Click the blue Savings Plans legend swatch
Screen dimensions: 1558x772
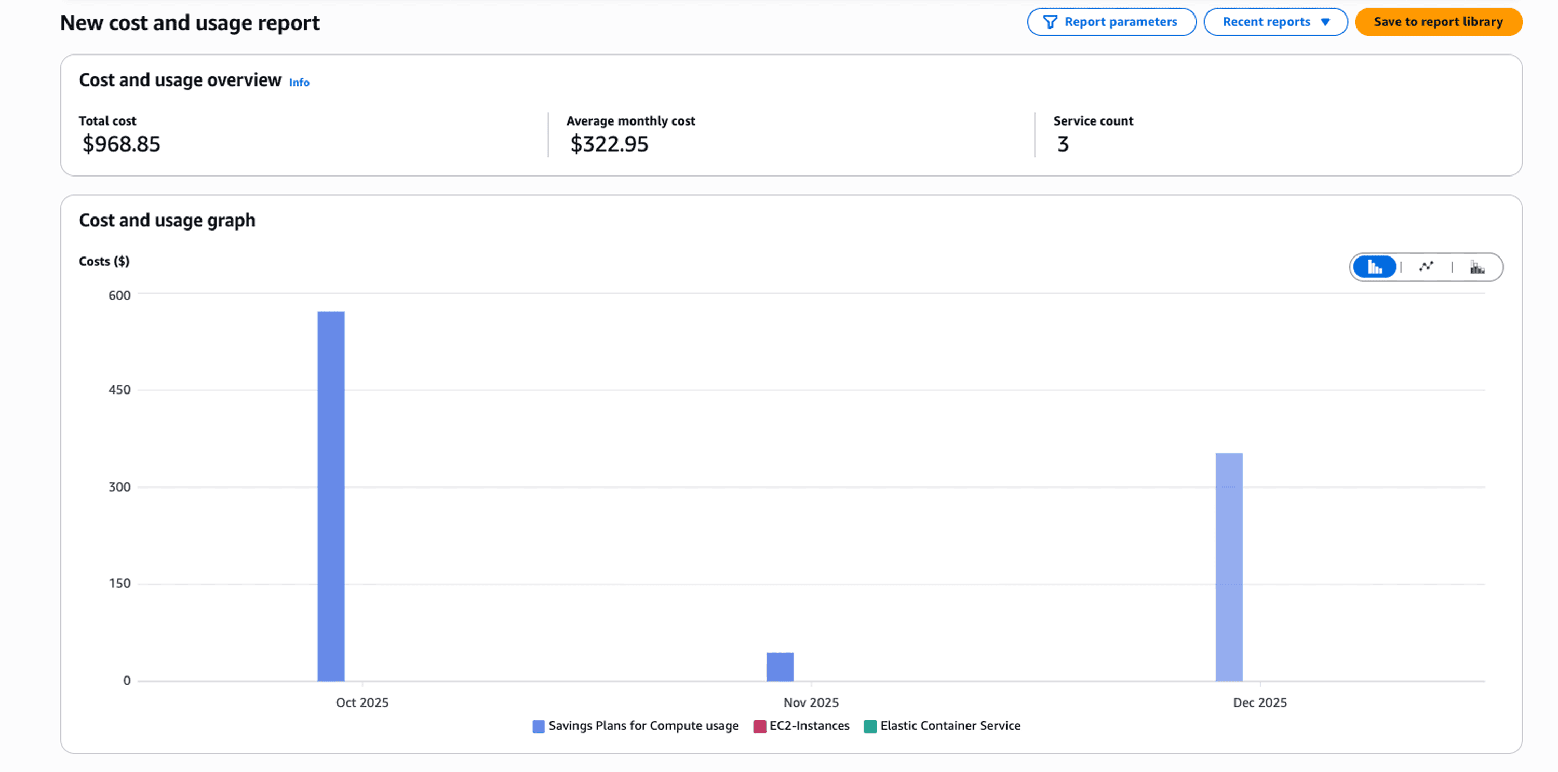point(538,726)
